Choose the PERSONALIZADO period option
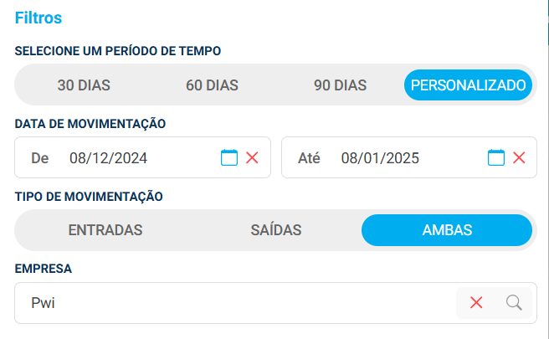 (x=468, y=85)
